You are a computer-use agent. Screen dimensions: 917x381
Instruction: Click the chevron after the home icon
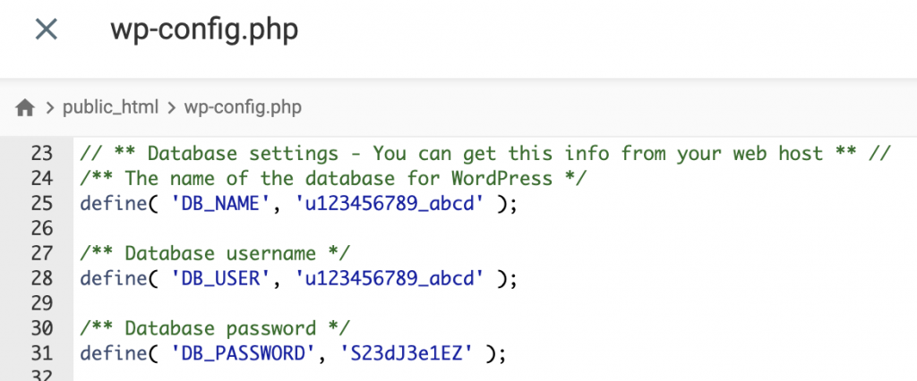(x=48, y=108)
